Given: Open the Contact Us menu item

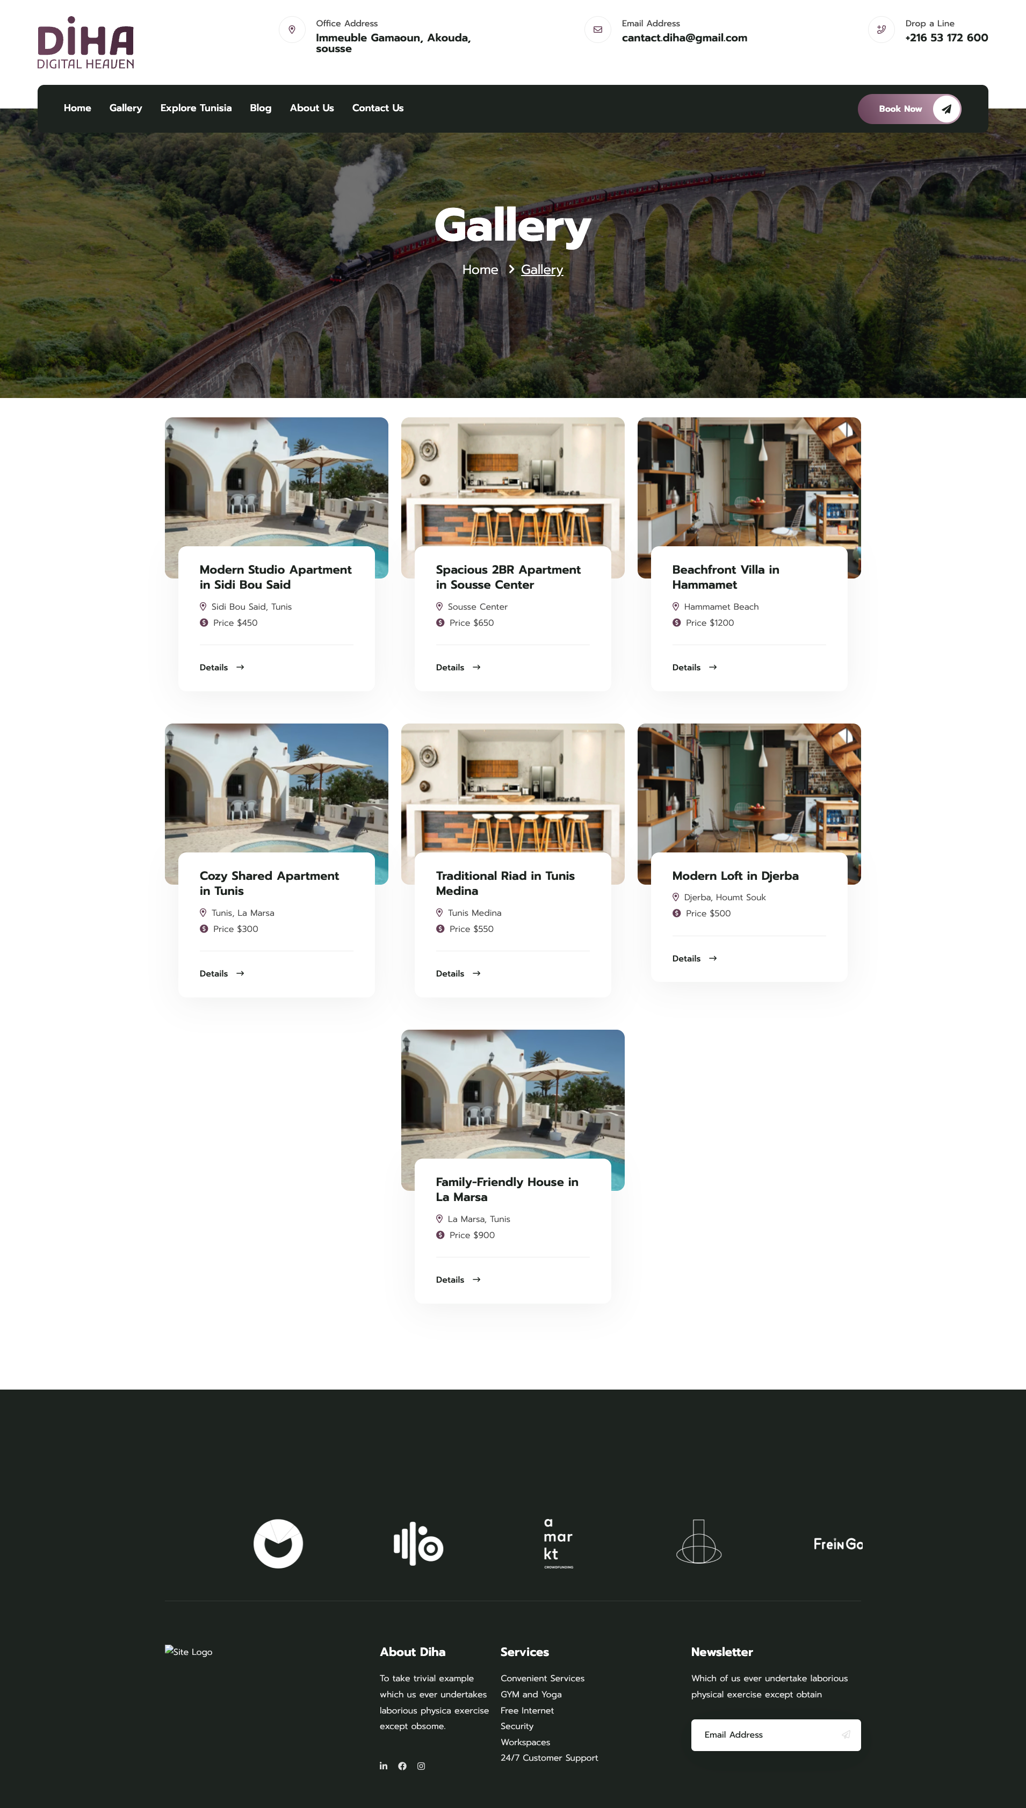Looking at the screenshot, I should pyautogui.click(x=378, y=108).
